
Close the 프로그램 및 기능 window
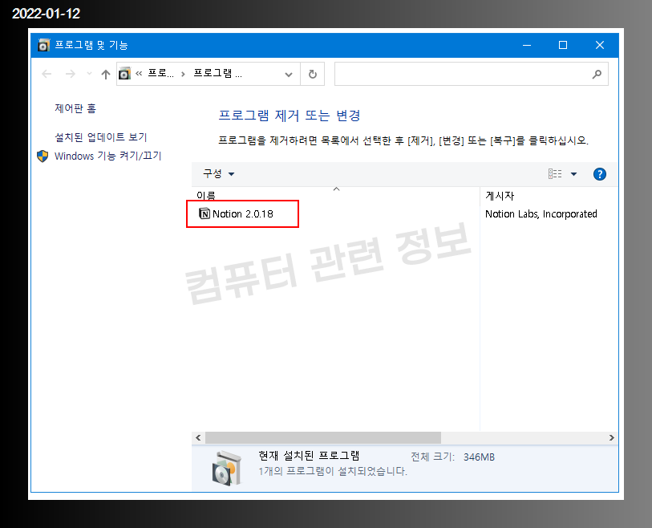coord(600,45)
